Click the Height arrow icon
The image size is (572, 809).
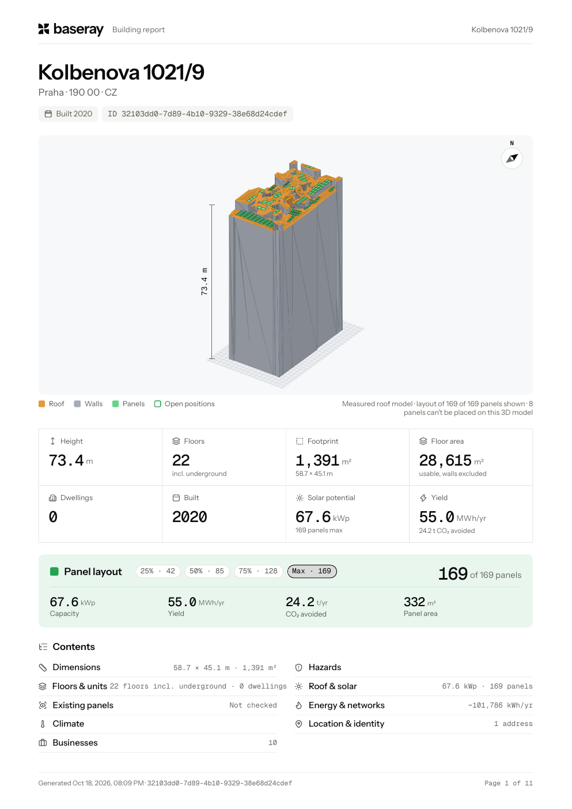click(x=52, y=441)
